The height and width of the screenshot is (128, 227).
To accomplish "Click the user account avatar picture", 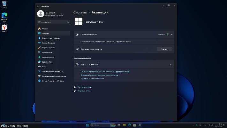I will [41, 14].
